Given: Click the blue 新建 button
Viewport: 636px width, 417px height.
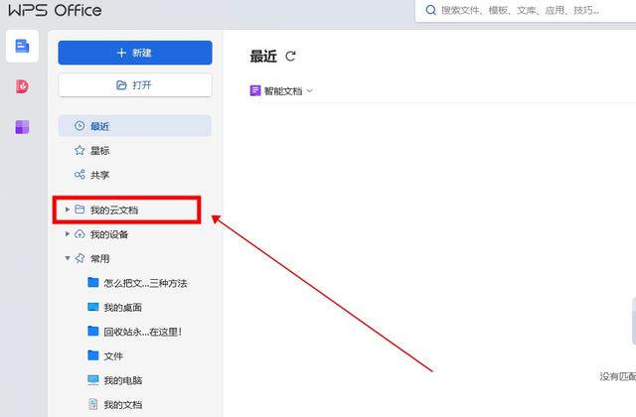Looking at the screenshot, I should (135, 53).
